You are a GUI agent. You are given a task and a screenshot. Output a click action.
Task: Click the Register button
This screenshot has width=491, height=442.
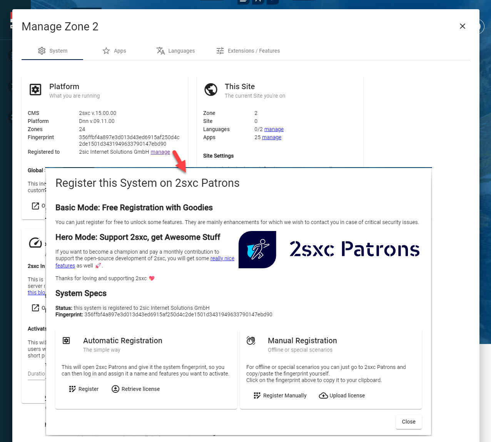[x=84, y=389]
